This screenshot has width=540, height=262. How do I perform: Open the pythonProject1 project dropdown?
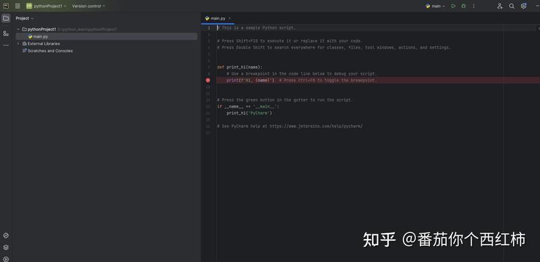(46, 6)
